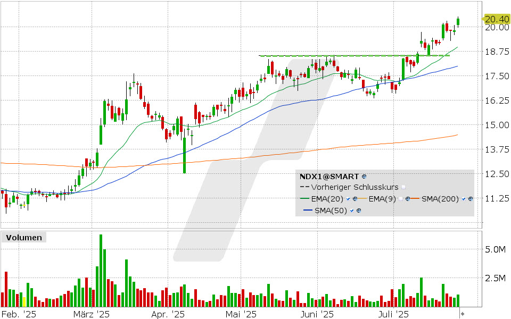Enable the Vorheriger Schlusskurs checkbox
This screenshot has width=511, height=319.
pyautogui.click(x=403, y=187)
